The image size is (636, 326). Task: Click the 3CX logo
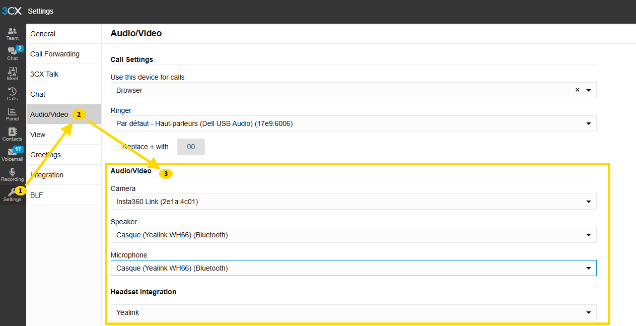tap(12, 11)
